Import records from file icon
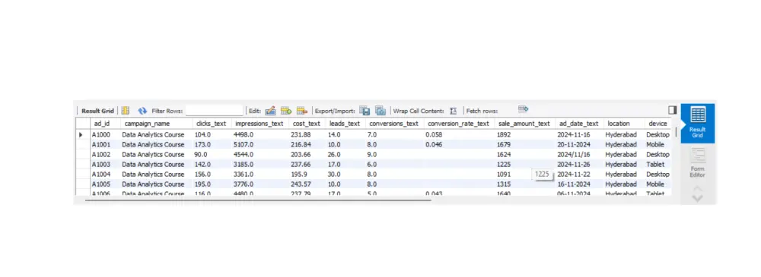The width and height of the screenshot is (761, 277). pos(380,110)
